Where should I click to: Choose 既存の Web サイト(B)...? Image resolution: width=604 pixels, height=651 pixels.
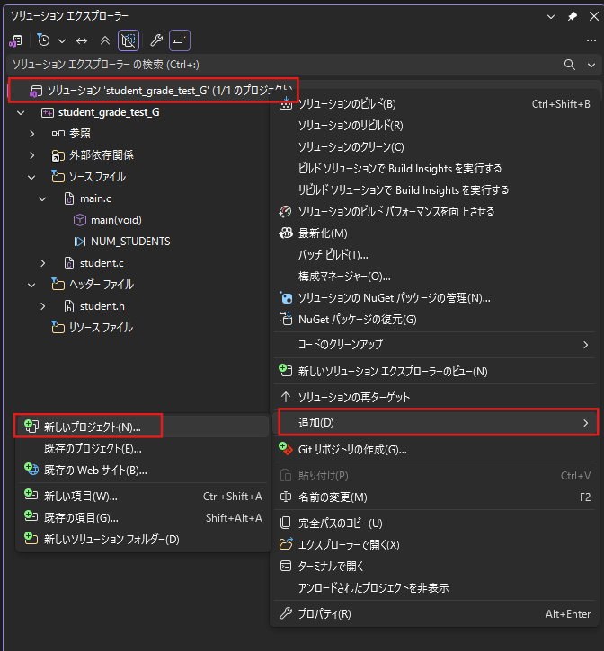click(x=143, y=471)
